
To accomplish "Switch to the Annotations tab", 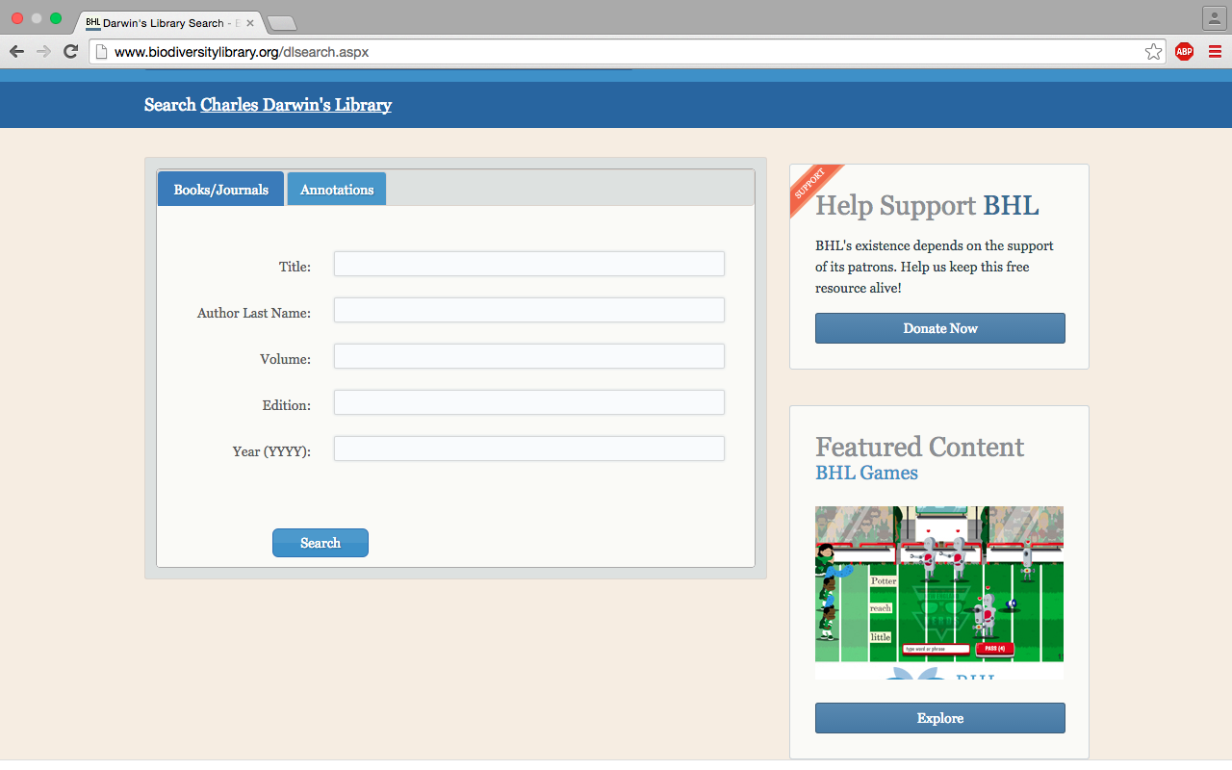I will 337,190.
